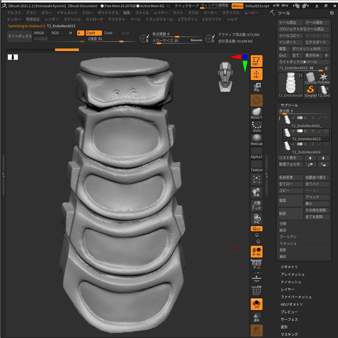Open the Zプラグイン menu
Viewport: 338px width, 338px height.
(x=187, y=19)
